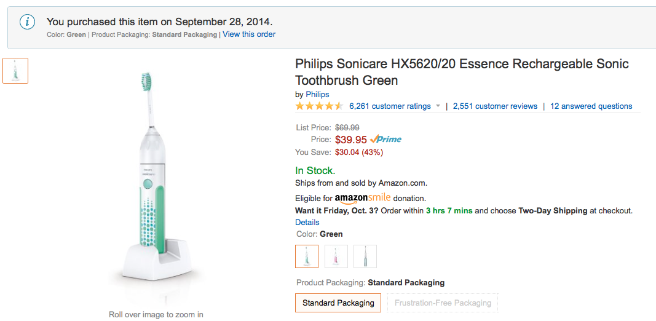Click the green toothbrush thumbnail at left
This screenshot has height=321, width=656.
pos(15,71)
